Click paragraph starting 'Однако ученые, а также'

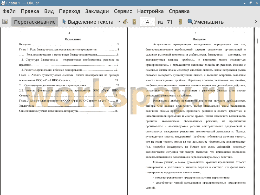196,167
